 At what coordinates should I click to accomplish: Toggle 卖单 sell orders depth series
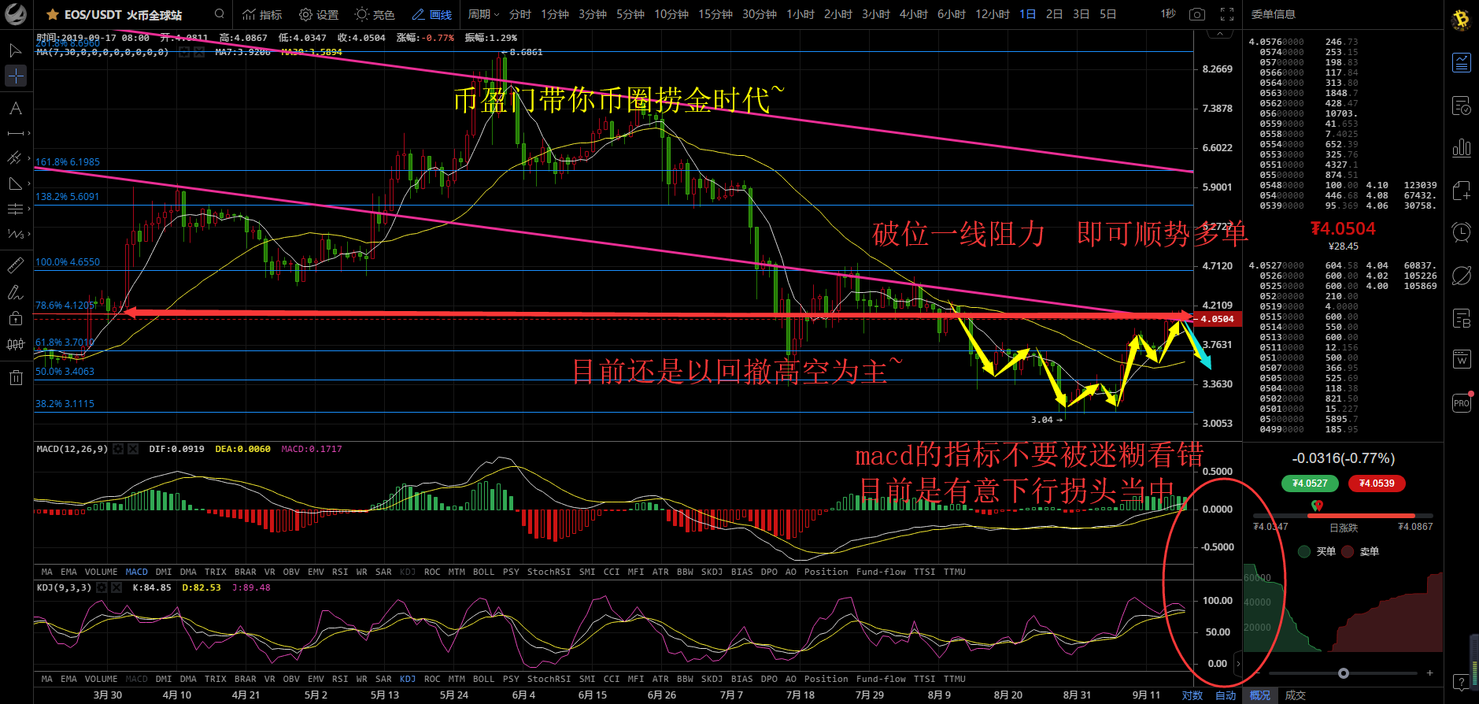1360,551
